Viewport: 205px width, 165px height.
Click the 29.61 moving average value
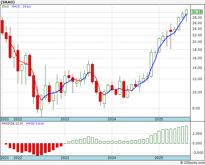pyautogui.click(x=27, y=7)
